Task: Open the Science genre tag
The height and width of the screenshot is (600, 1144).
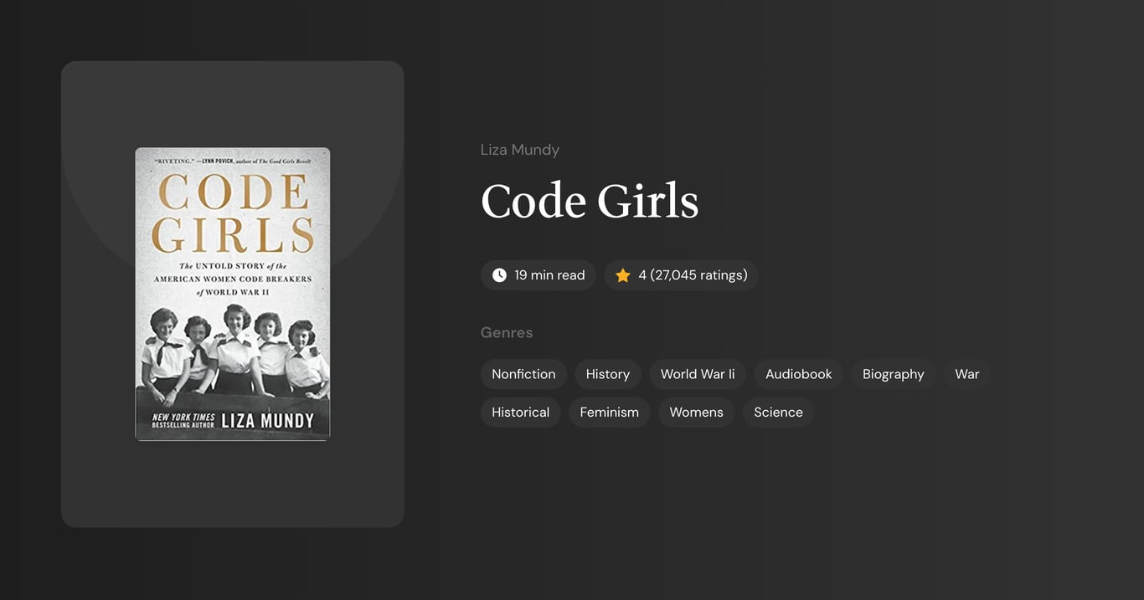Action: pyautogui.click(x=777, y=412)
